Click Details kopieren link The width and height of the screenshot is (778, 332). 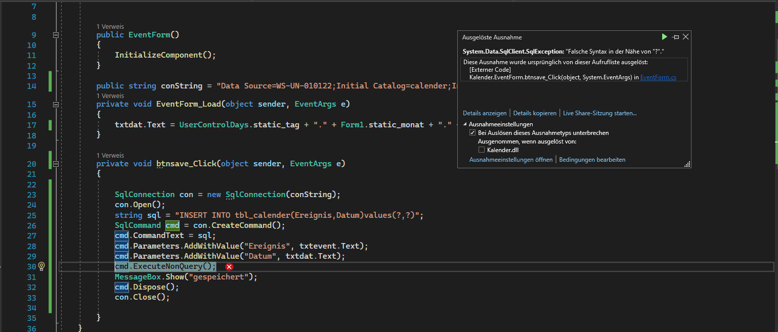535,113
